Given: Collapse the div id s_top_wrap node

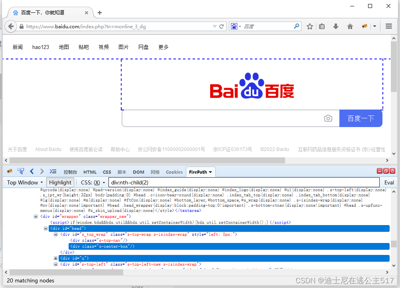Looking at the screenshot, I should coord(55,235).
